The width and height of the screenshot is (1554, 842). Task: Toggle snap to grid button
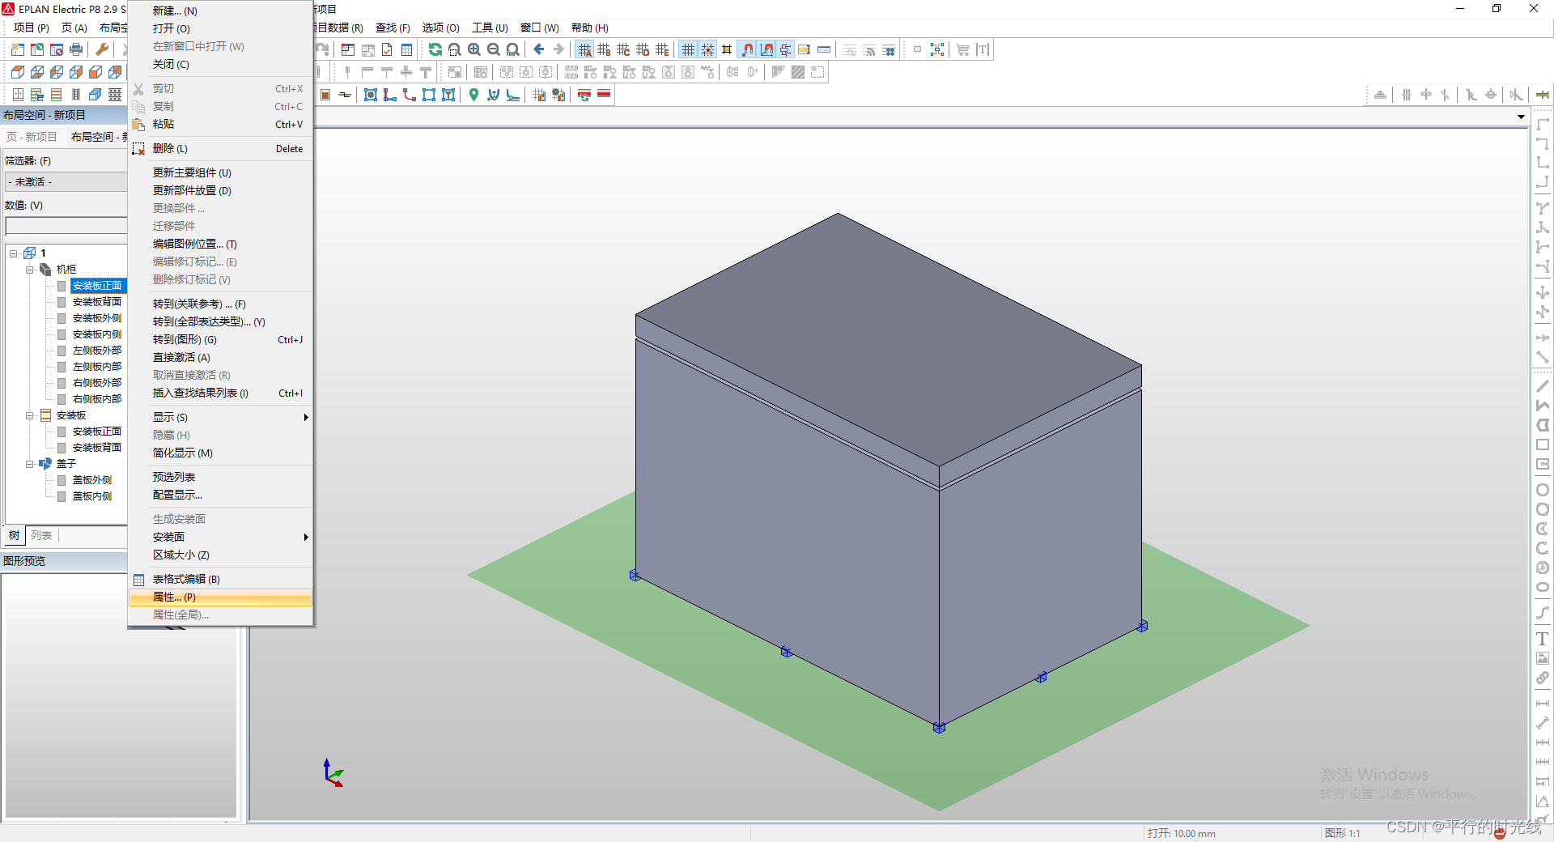point(707,50)
